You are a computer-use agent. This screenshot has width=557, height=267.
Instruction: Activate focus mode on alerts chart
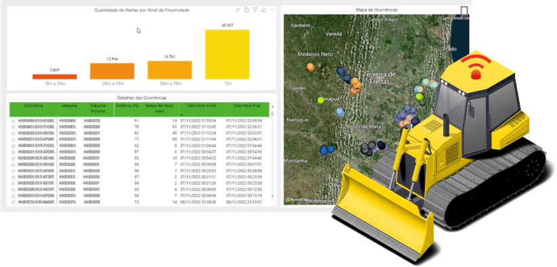coord(264,10)
